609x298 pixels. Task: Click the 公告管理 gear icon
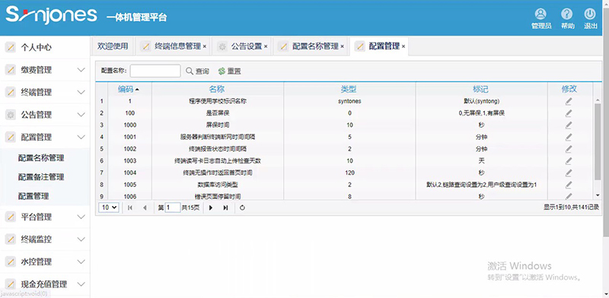point(11,115)
